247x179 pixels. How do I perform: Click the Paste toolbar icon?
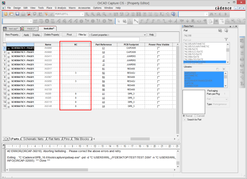tap(40, 14)
